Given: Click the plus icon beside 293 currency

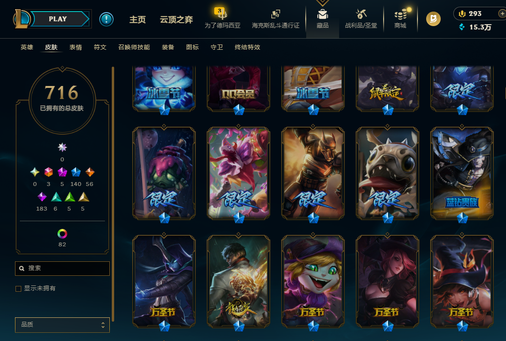Looking at the screenshot, I should (502, 14).
